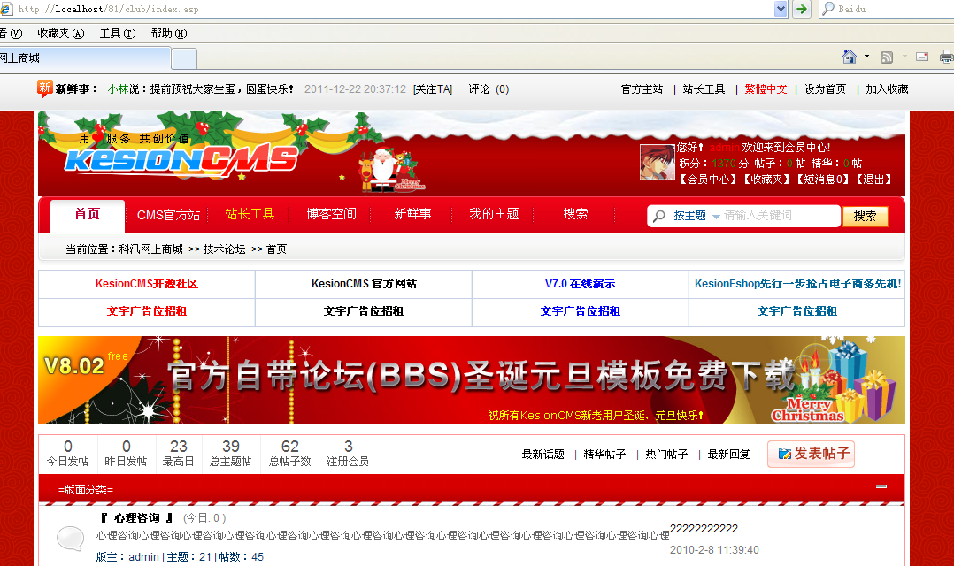Click the speech-bubble icon next to 心理咨询 forum
Image resolution: width=954 pixels, height=566 pixels.
70,538
